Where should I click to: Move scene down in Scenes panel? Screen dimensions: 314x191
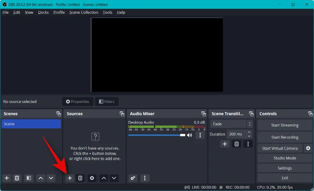(x=51, y=178)
